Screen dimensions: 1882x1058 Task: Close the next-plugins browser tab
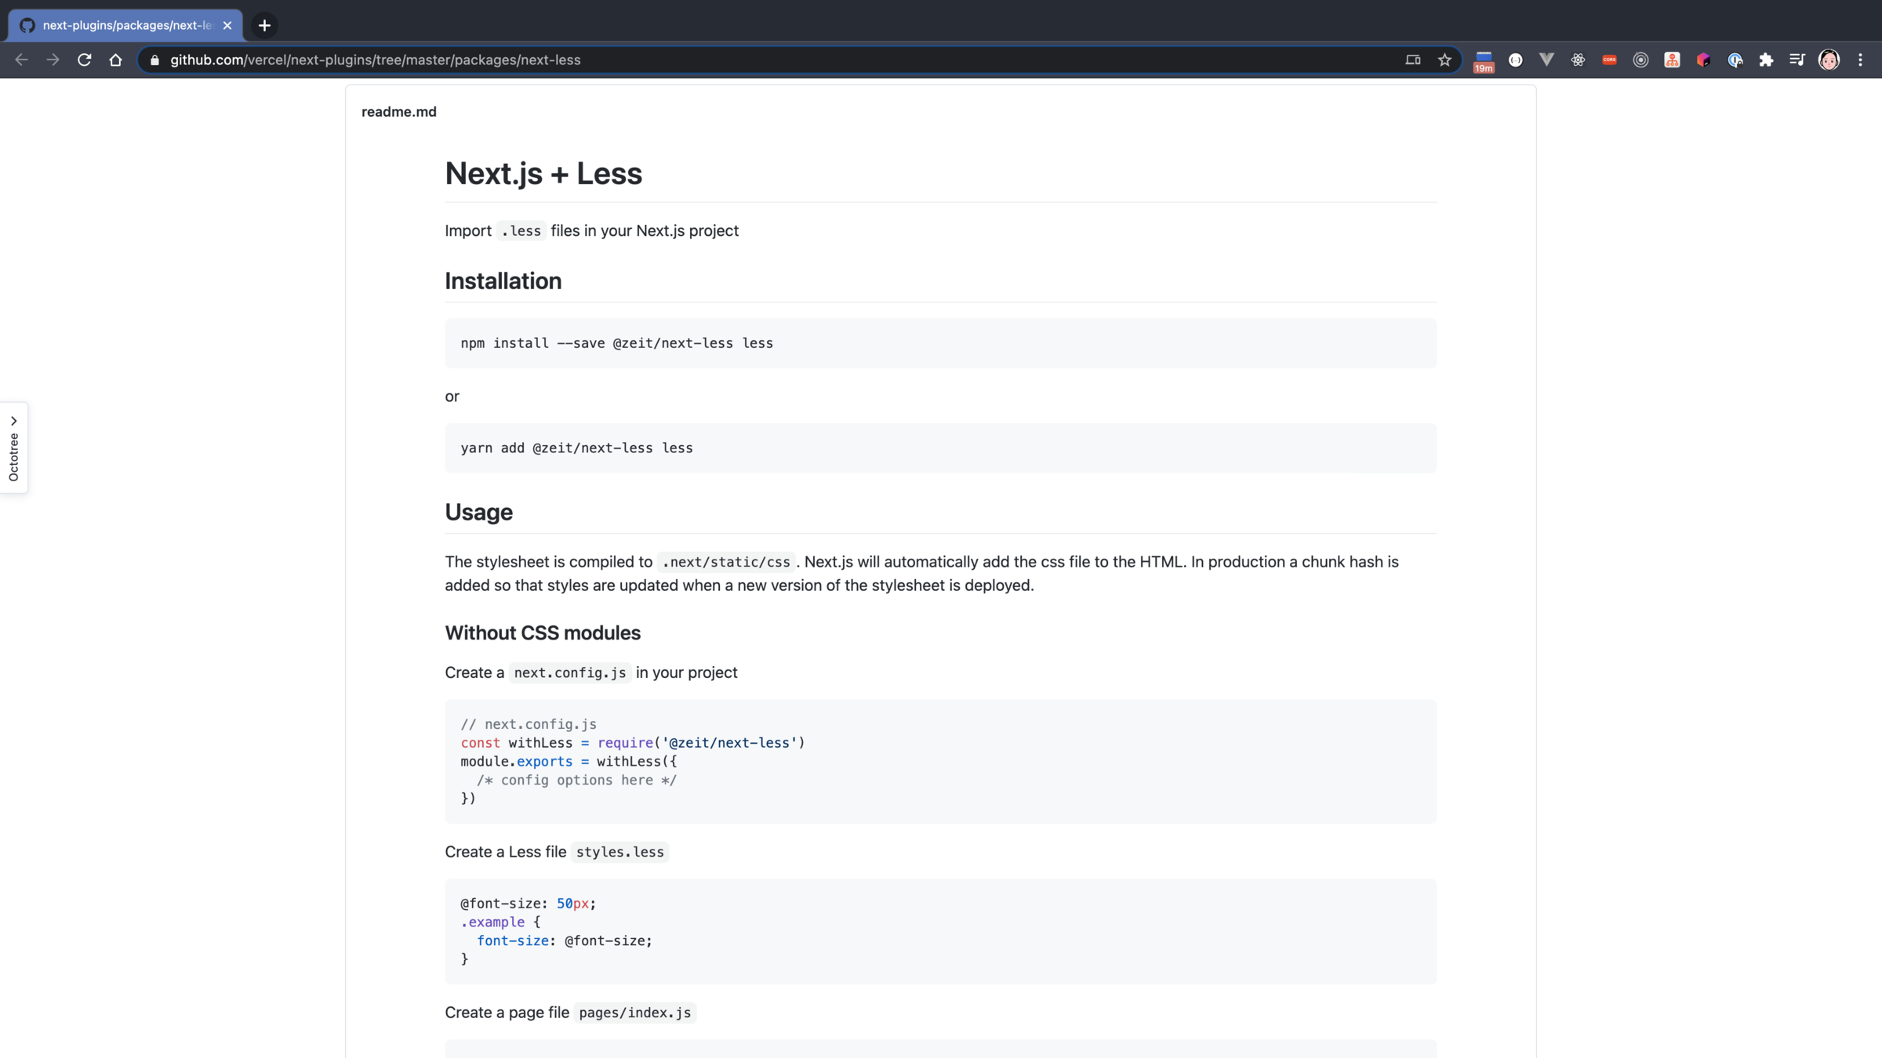click(227, 25)
